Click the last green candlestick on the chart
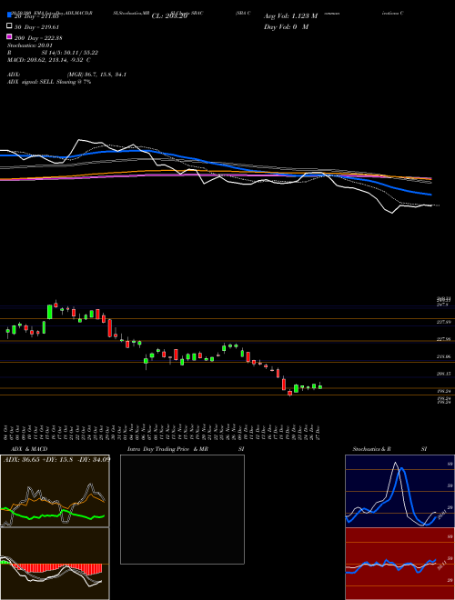Viewport: 455px width, 600px height. click(320, 386)
